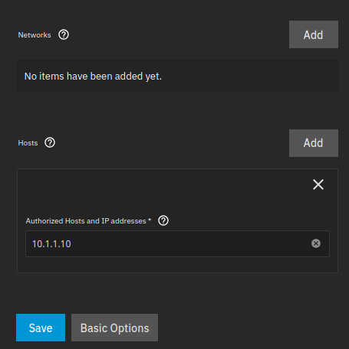
Task: Select the Hosts section label
Action: tap(28, 143)
